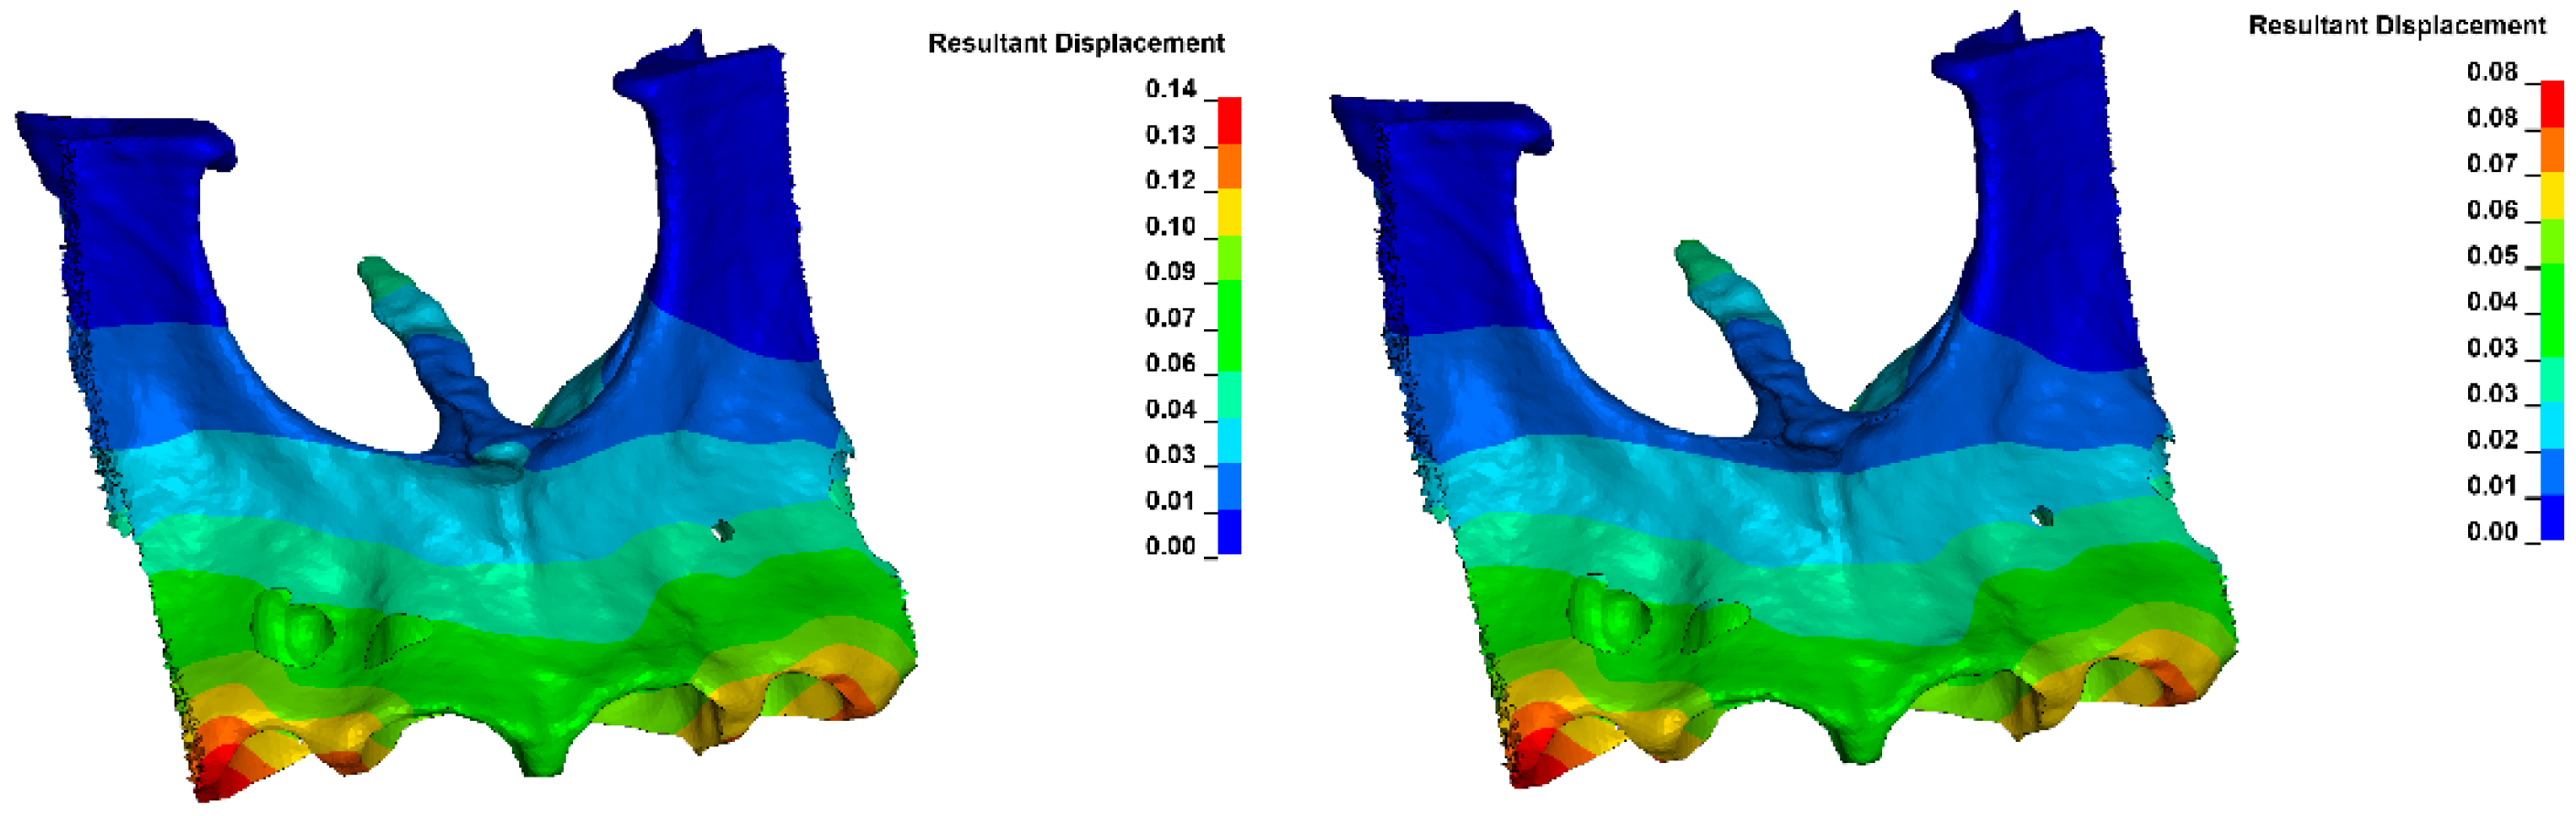Select the 0.12 value in the legend
Screen dimensions: 2576x816
pyautogui.click(x=1171, y=180)
